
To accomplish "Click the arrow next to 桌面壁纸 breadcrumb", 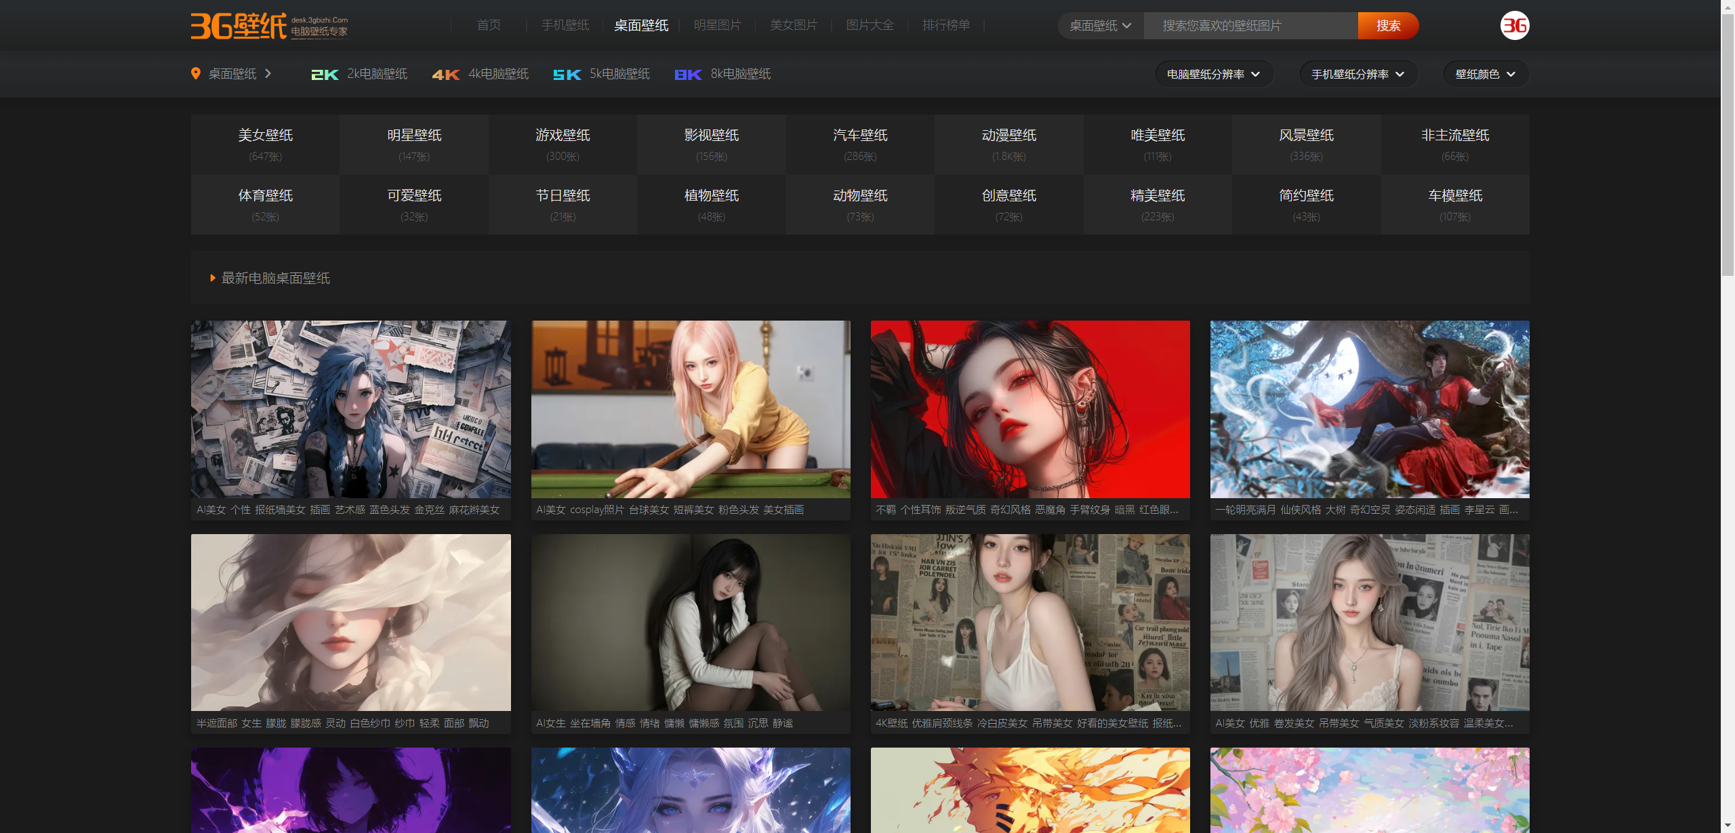I will coord(268,73).
